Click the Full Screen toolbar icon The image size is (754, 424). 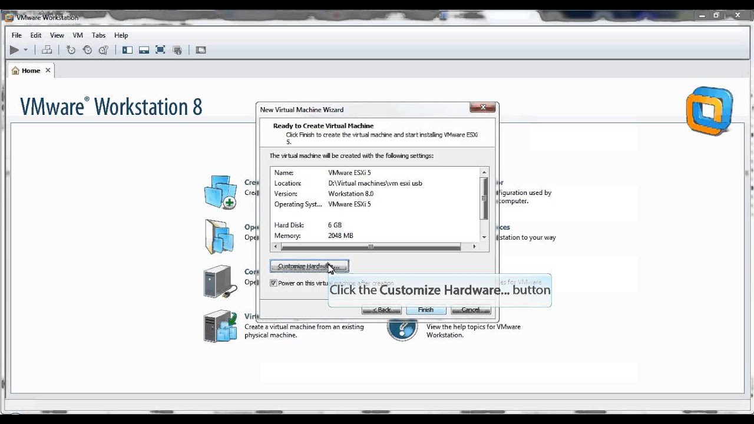click(x=160, y=50)
